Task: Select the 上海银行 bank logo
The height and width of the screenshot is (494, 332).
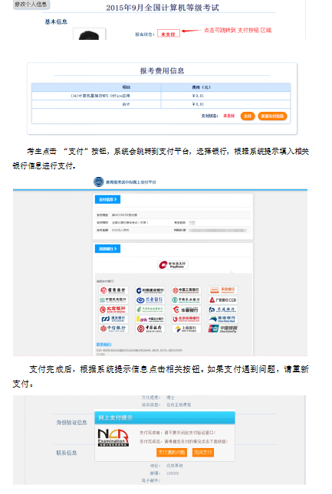Action: [186, 329]
